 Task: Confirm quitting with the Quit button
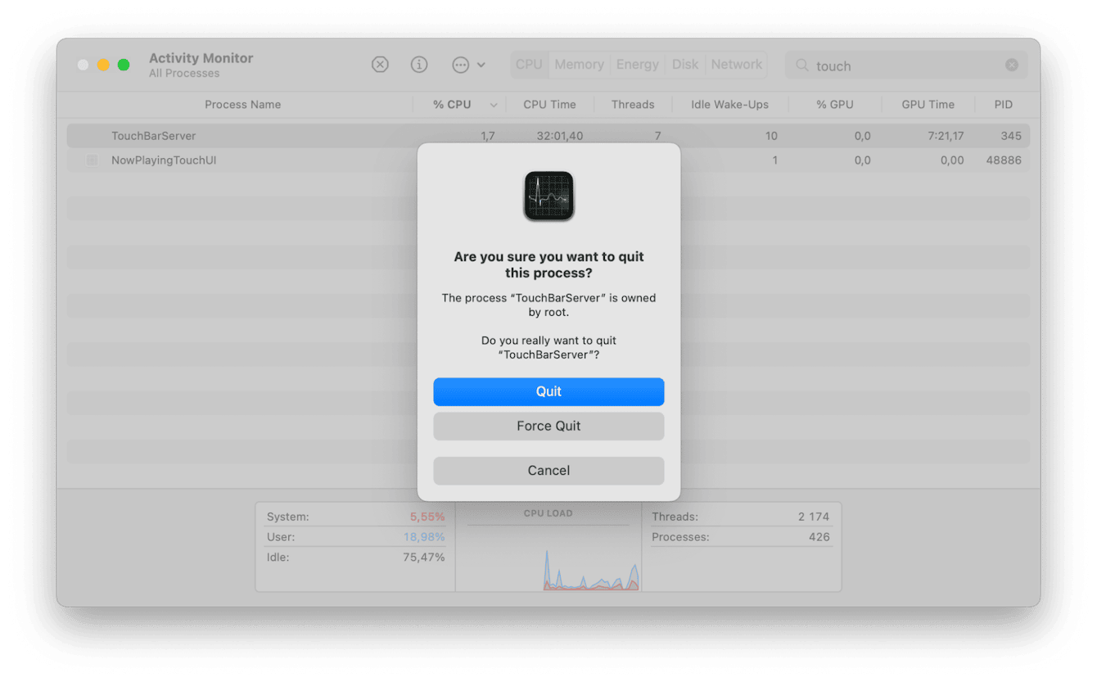(x=548, y=391)
